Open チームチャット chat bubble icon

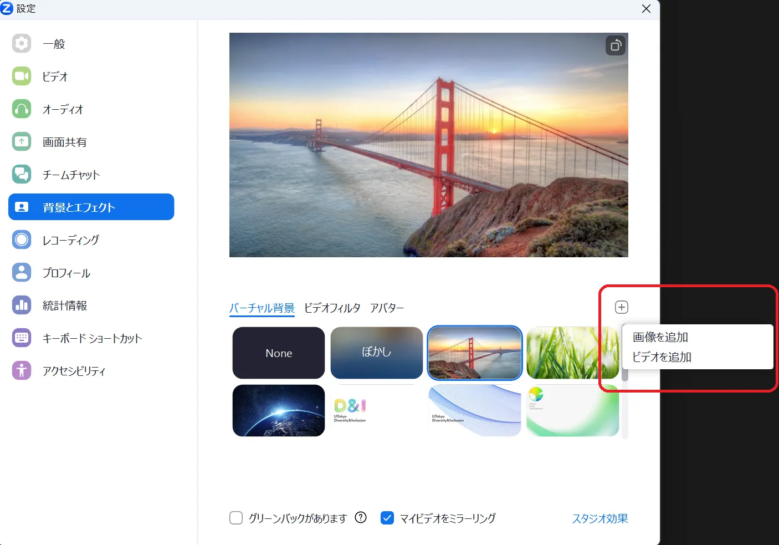coord(22,174)
